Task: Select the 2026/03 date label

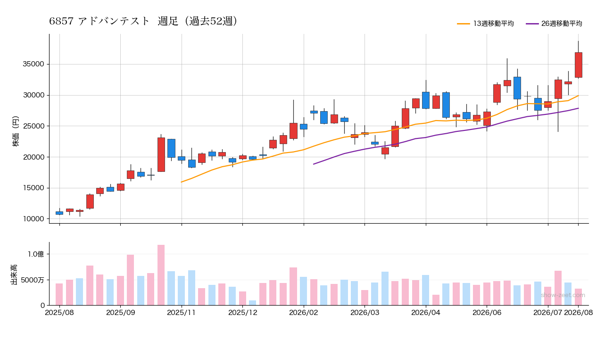Action: [x=365, y=312]
